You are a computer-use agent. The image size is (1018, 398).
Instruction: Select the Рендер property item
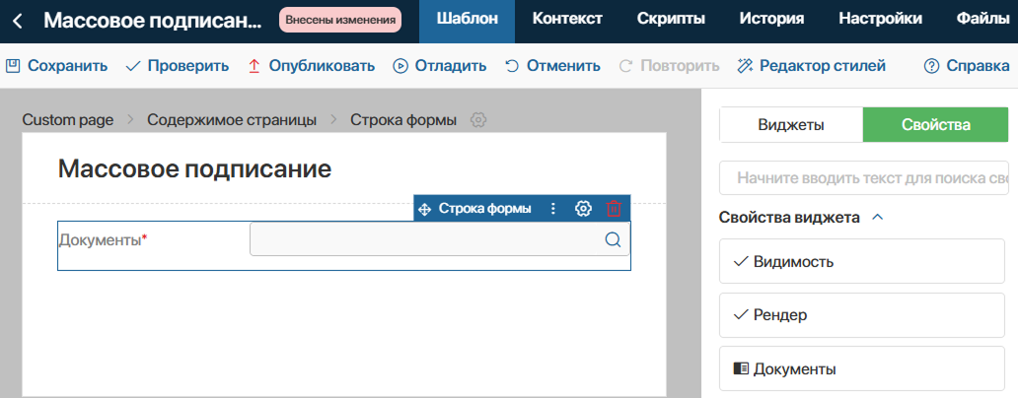(861, 315)
